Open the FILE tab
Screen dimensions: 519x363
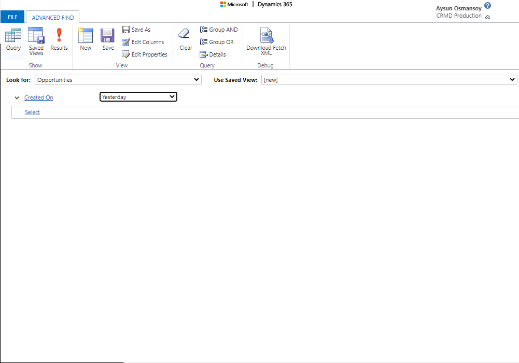click(x=12, y=17)
